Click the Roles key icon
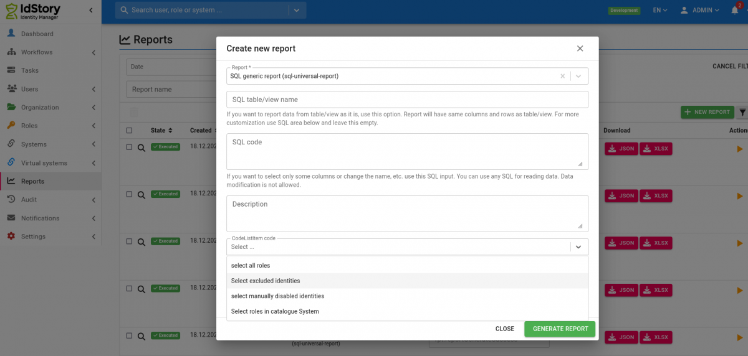 tap(11, 126)
